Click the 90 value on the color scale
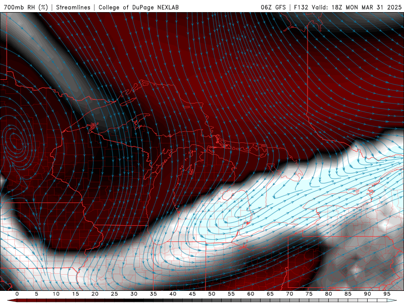404x303 pixels. pos(368,294)
